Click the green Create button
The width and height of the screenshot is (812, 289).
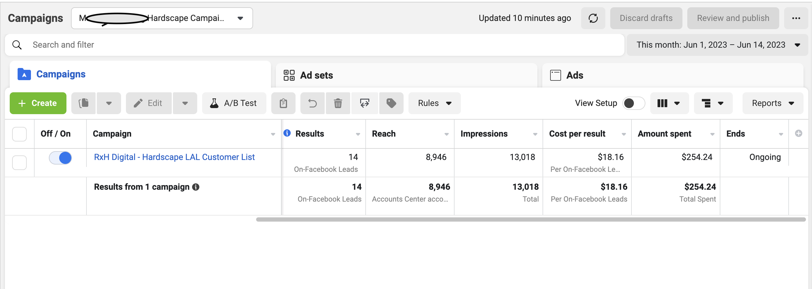(x=38, y=103)
